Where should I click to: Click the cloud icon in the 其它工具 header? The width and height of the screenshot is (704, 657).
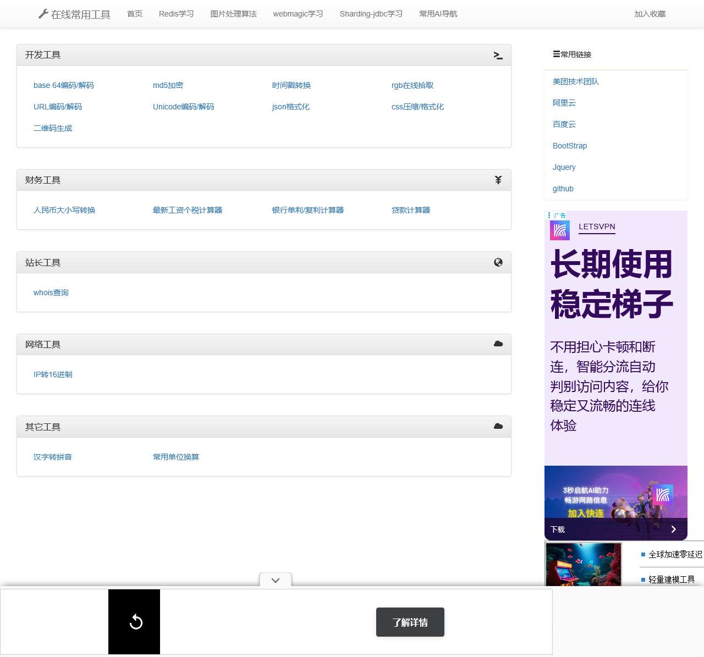click(498, 426)
